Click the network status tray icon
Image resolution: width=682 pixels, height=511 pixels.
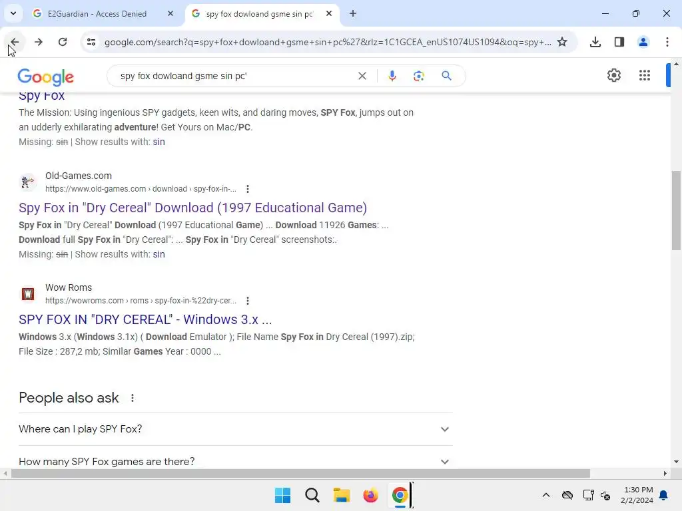588,495
